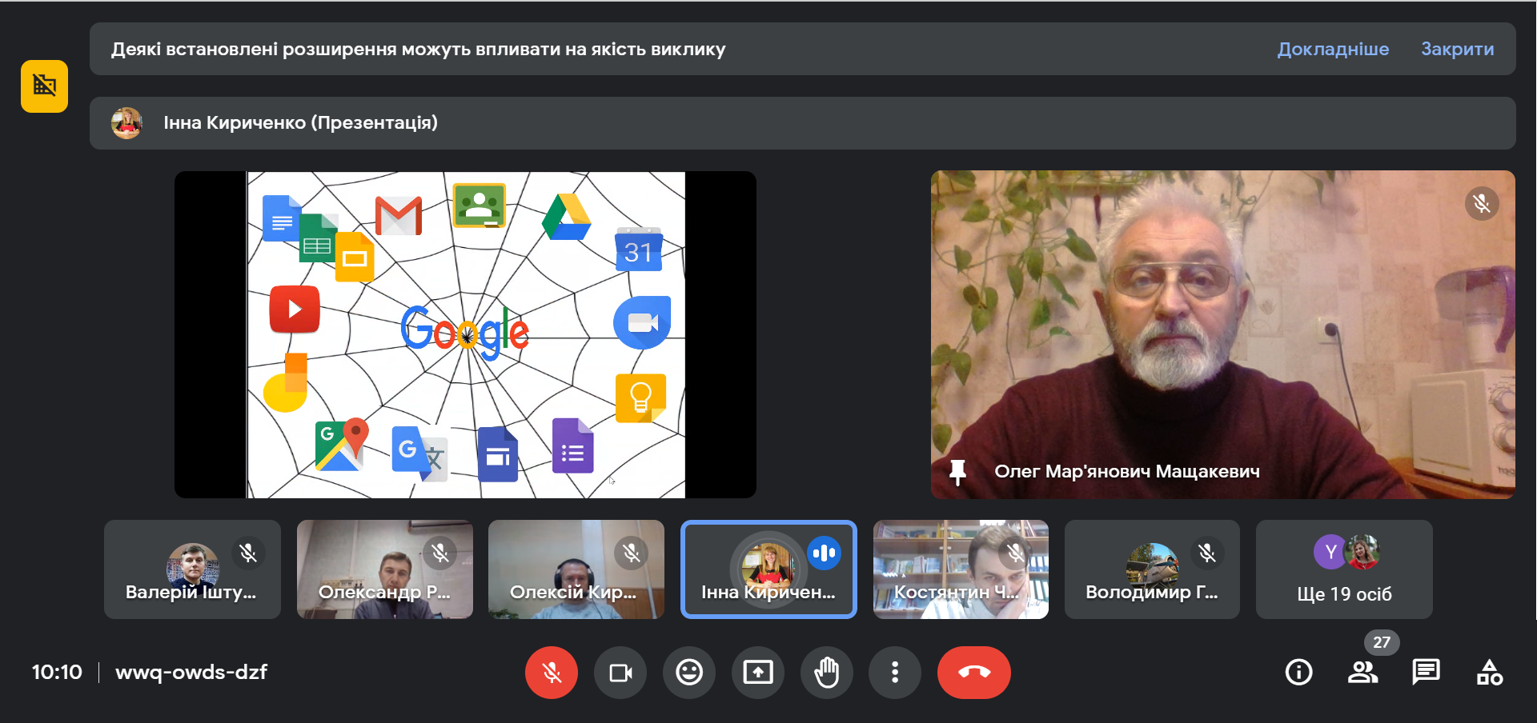Click the meeting code wwq-owds-dzf
The width and height of the screenshot is (1537, 723).
pyautogui.click(x=191, y=672)
